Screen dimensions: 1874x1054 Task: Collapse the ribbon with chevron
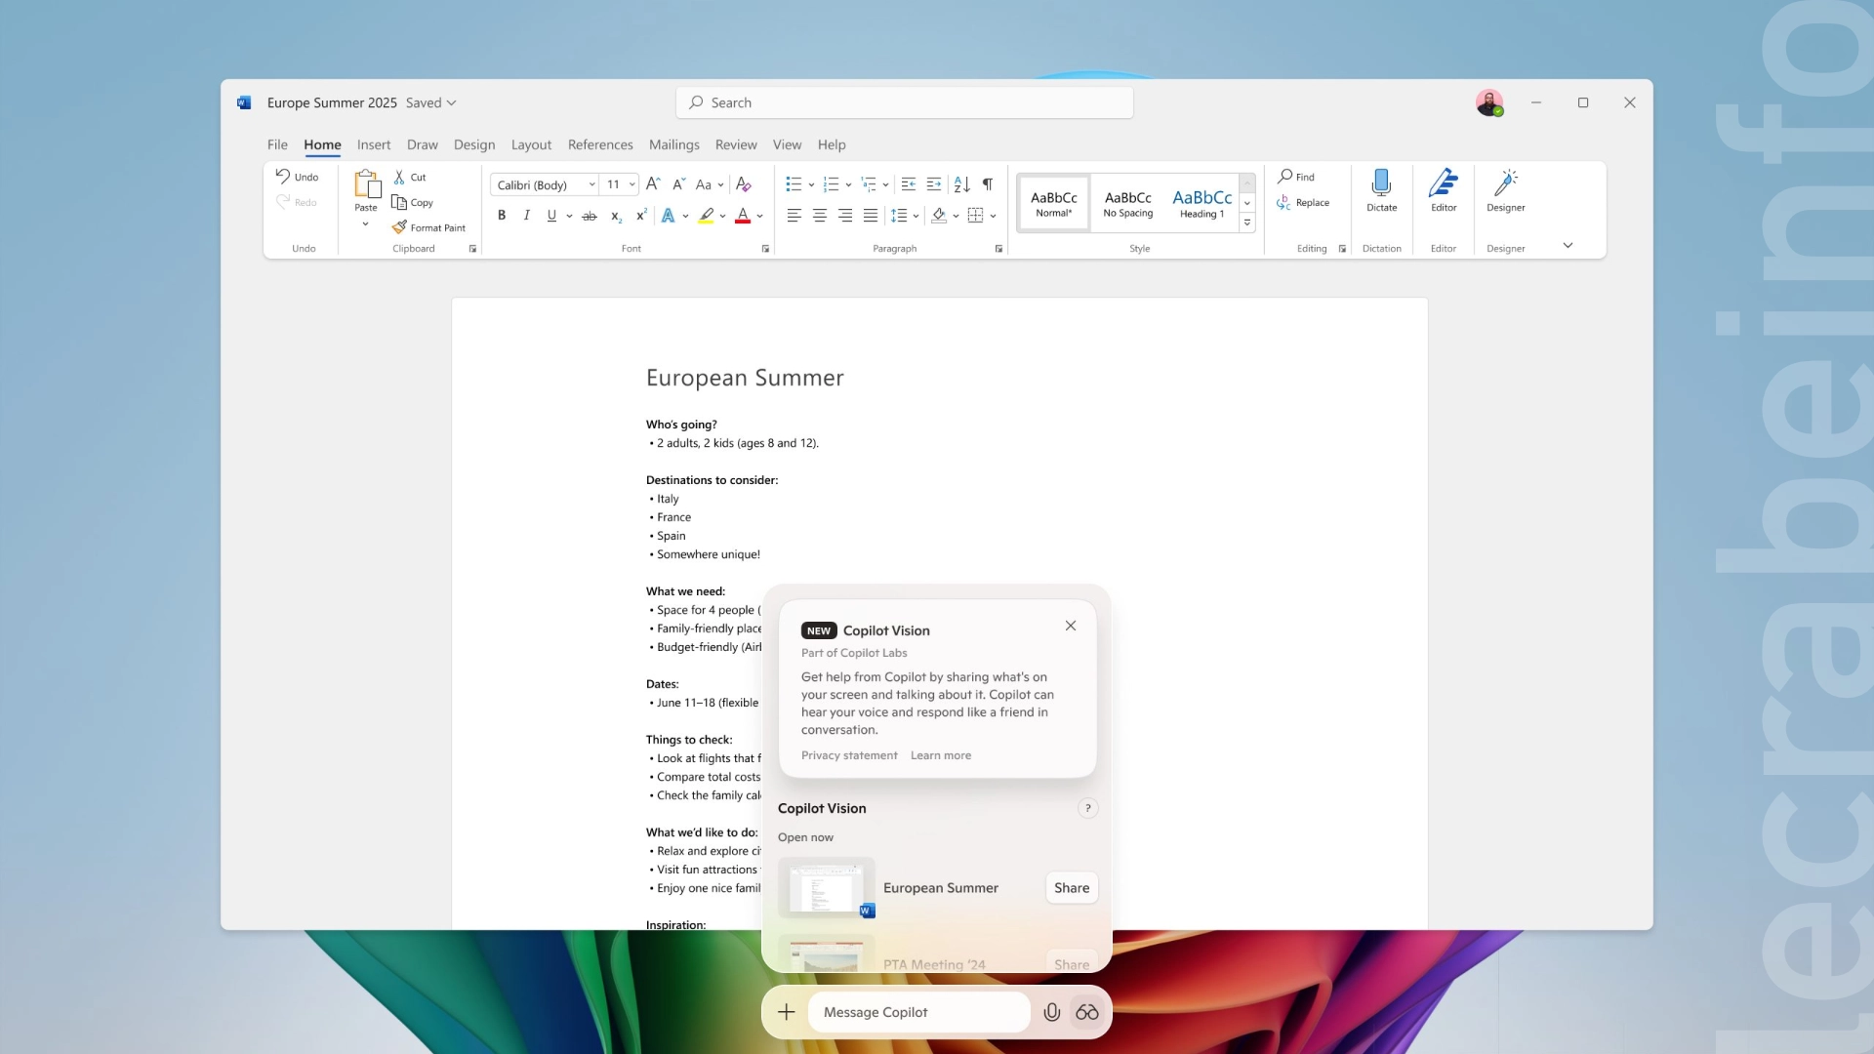(x=1568, y=246)
